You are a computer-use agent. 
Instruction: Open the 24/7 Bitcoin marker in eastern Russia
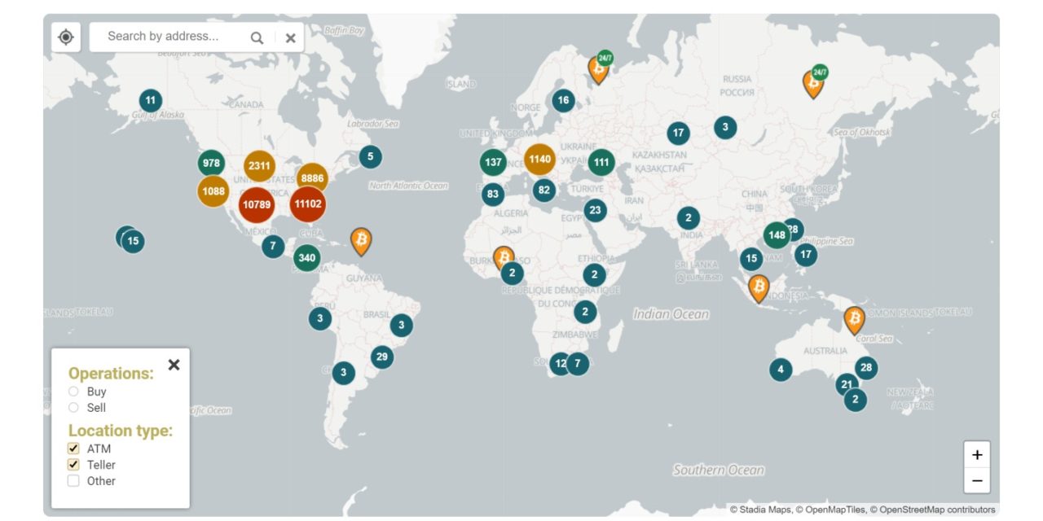pyautogui.click(x=813, y=82)
